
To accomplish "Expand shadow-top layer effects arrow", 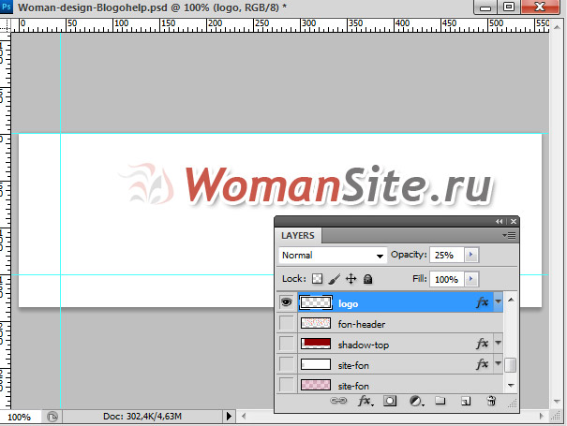I will point(499,343).
